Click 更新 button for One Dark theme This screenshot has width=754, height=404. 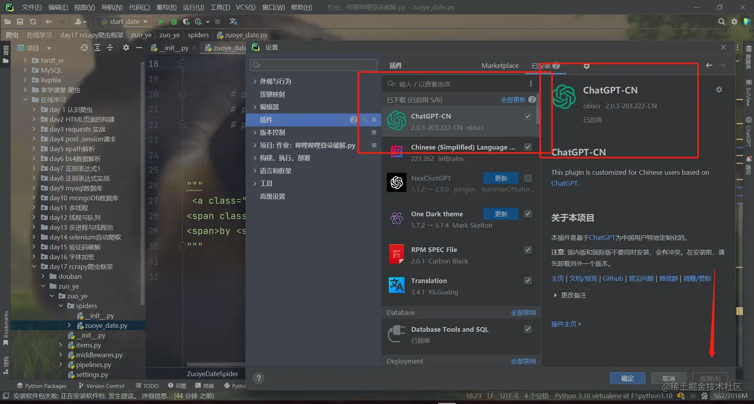501,214
